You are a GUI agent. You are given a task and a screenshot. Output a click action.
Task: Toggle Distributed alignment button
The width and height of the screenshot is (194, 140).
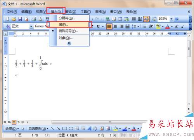[128, 26]
